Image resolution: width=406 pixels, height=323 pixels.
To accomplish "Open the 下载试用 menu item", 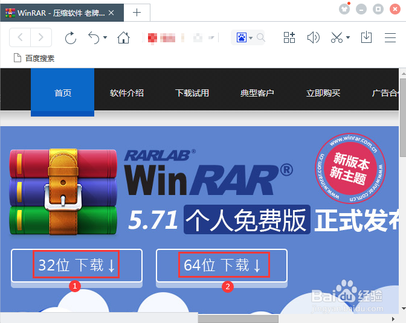I will 192,93.
